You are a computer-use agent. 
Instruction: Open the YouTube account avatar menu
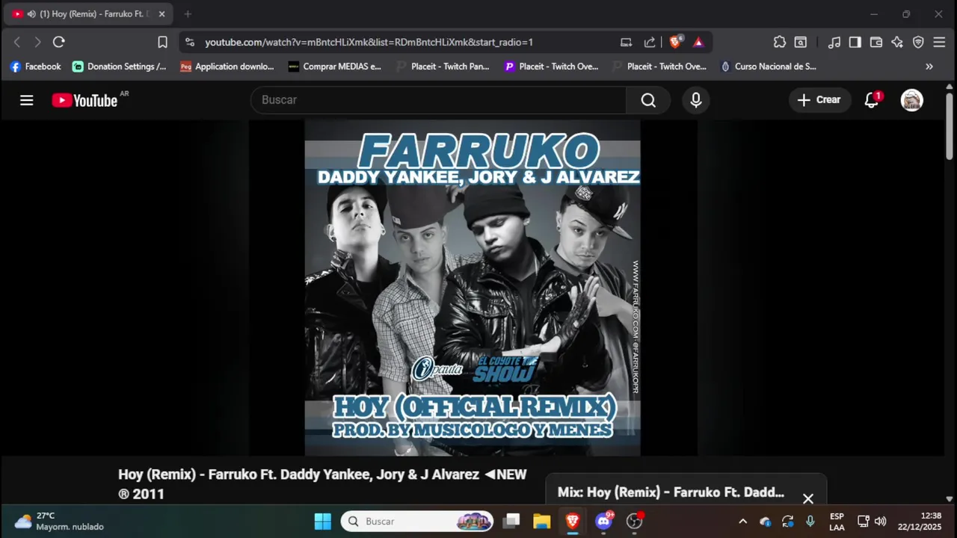coord(911,100)
